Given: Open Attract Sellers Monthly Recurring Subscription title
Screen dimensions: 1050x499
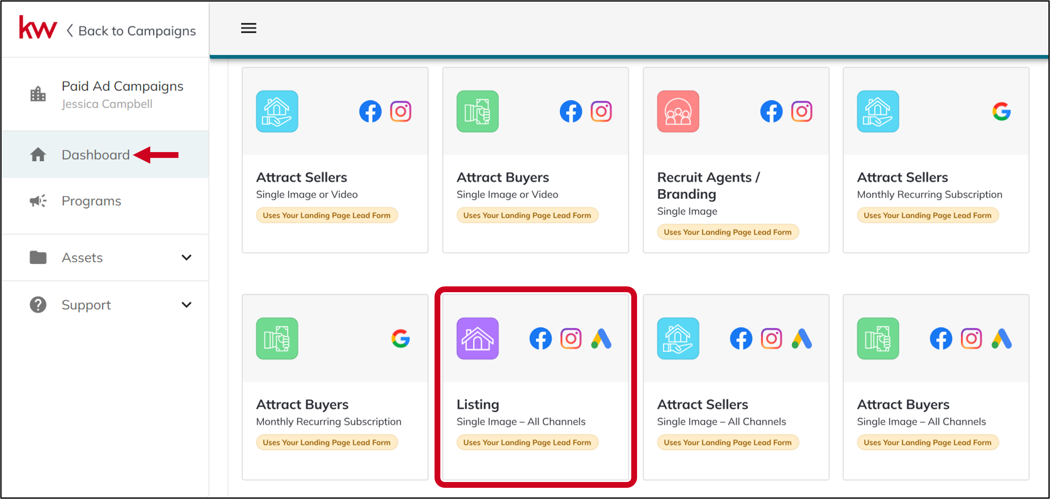Looking at the screenshot, I should tap(902, 177).
